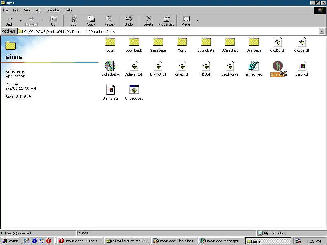Select the UserData folder

pyautogui.click(x=254, y=45)
